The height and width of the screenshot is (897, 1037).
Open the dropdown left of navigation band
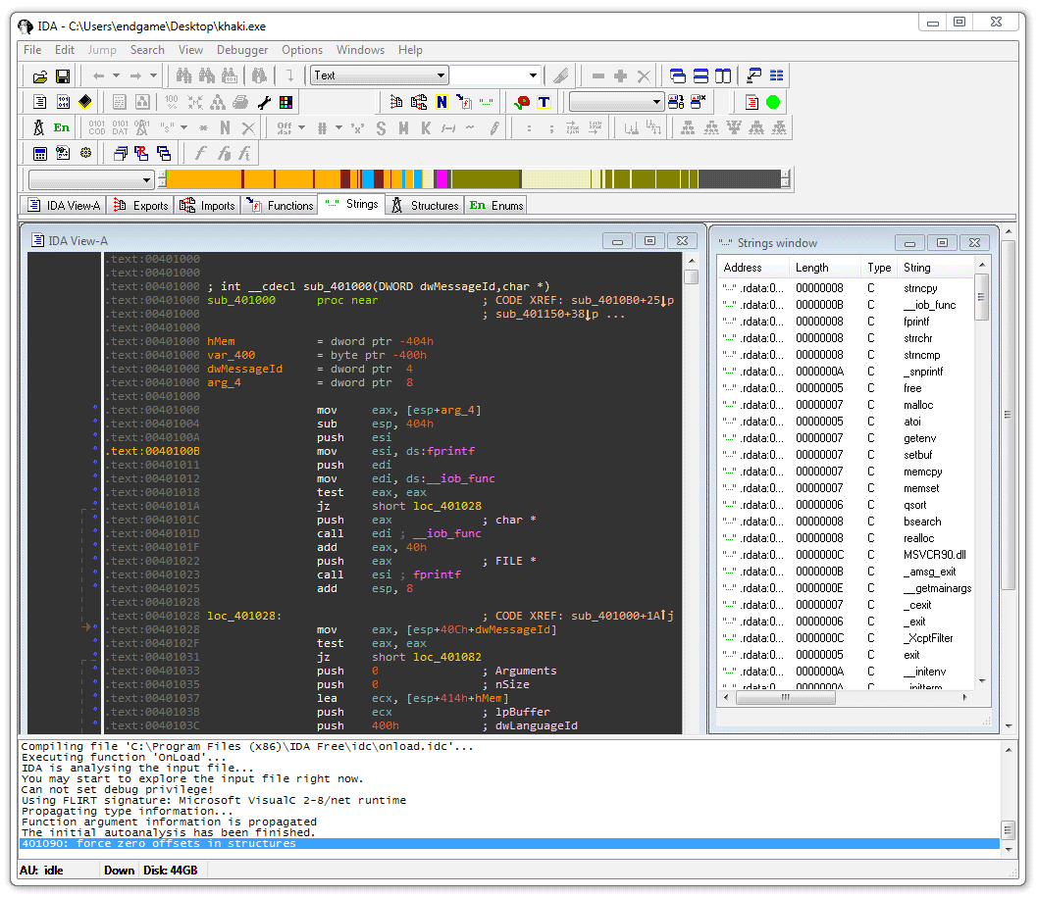[x=147, y=179]
